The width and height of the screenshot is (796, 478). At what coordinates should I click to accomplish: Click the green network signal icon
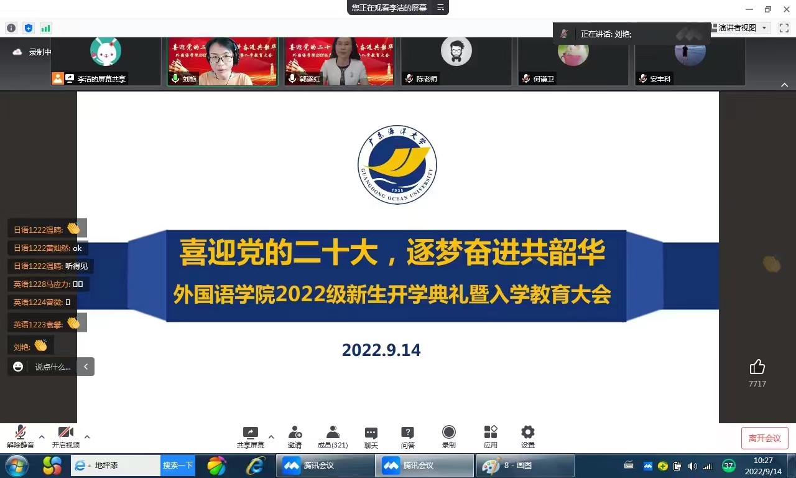coord(45,28)
